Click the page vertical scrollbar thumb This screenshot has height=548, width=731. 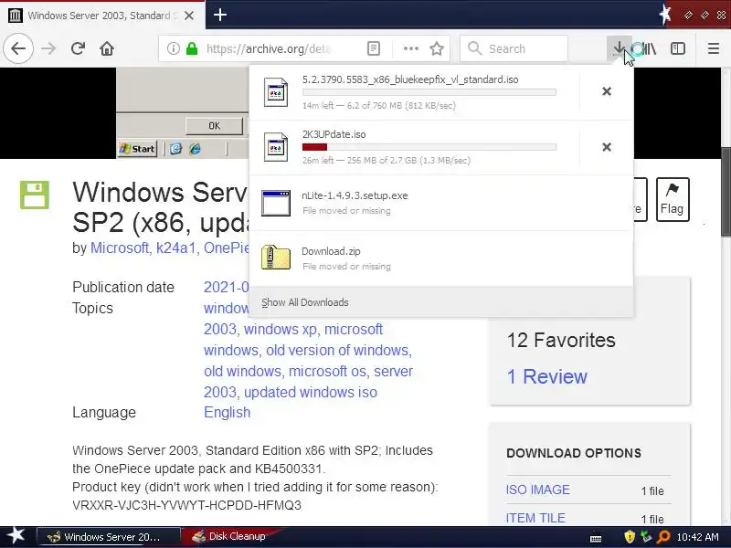pyautogui.click(x=726, y=191)
